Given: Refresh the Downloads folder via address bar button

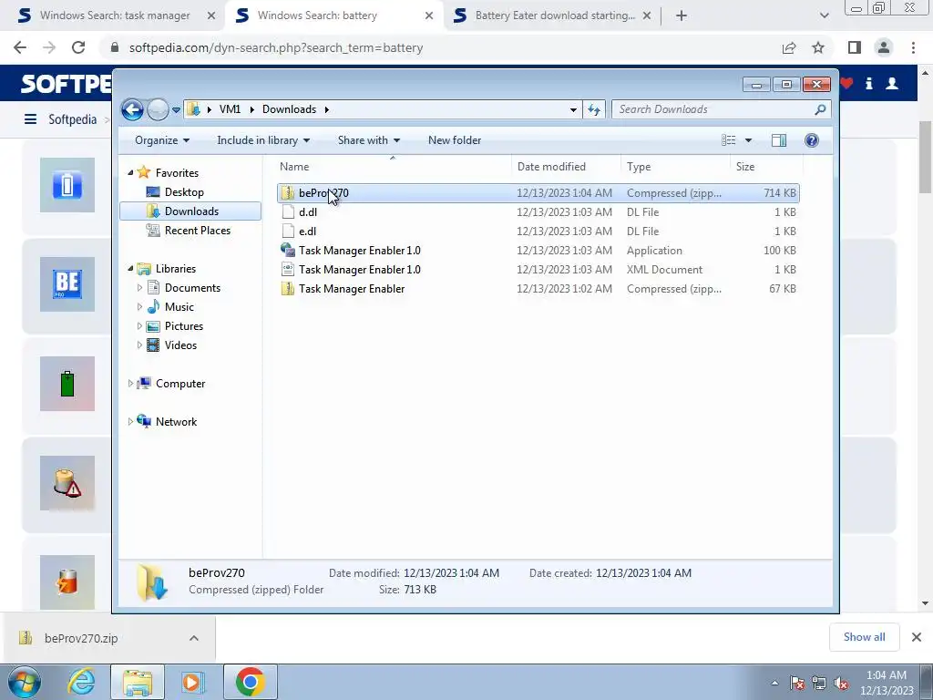Looking at the screenshot, I should pos(594,109).
